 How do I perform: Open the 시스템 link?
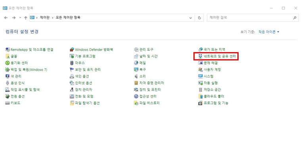pos(208,76)
